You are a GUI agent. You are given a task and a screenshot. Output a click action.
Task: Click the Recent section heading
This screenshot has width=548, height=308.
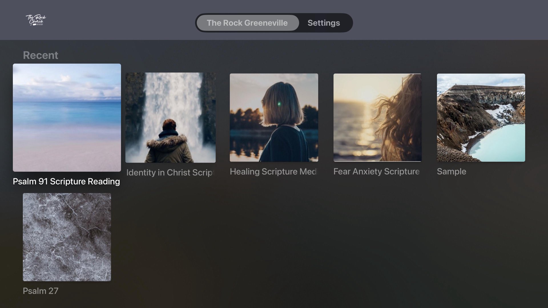pyautogui.click(x=41, y=55)
